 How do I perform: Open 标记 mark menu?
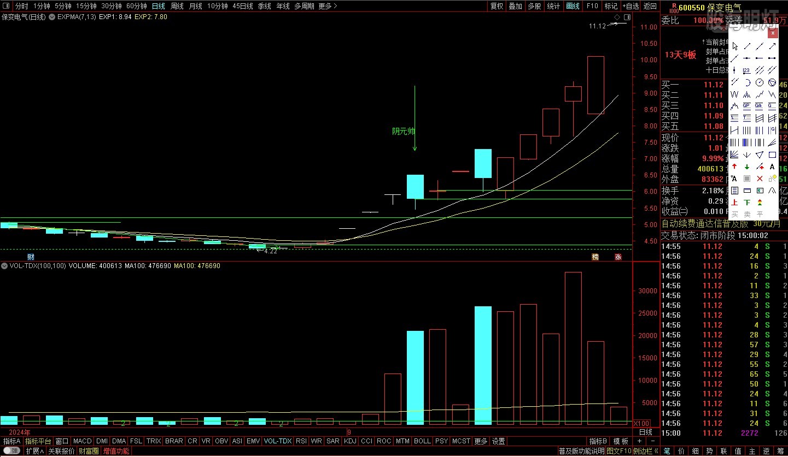pos(611,6)
